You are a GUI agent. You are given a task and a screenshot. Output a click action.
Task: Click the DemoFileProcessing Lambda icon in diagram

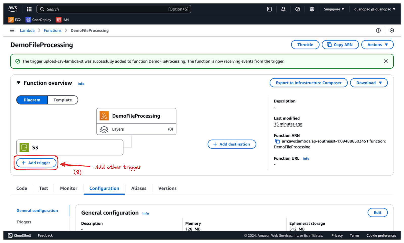point(104,116)
